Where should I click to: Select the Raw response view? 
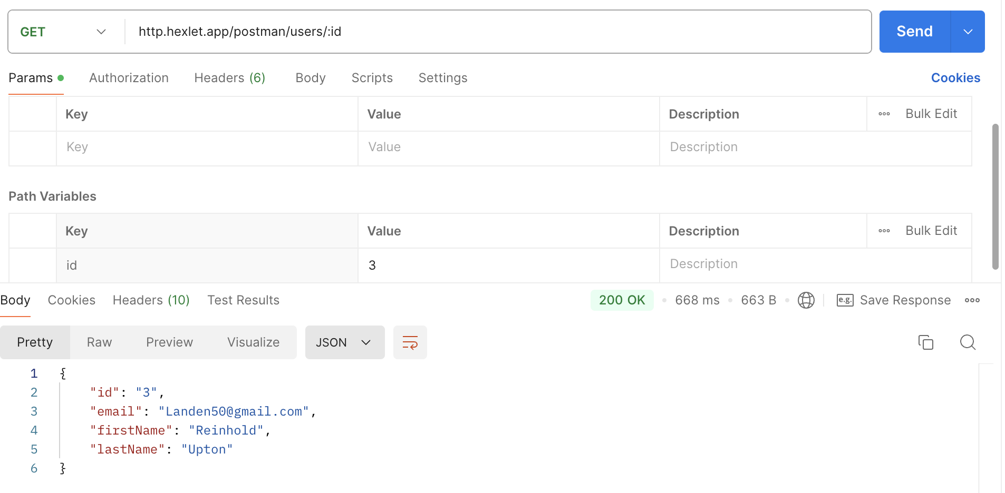[x=99, y=342]
